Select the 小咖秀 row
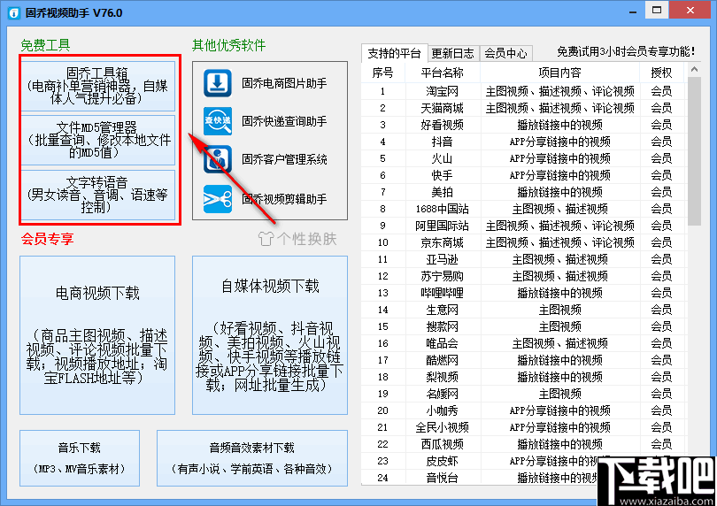 [x=524, y=410]
